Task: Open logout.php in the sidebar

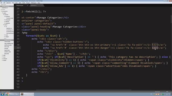Action: [x=7, y=50]
